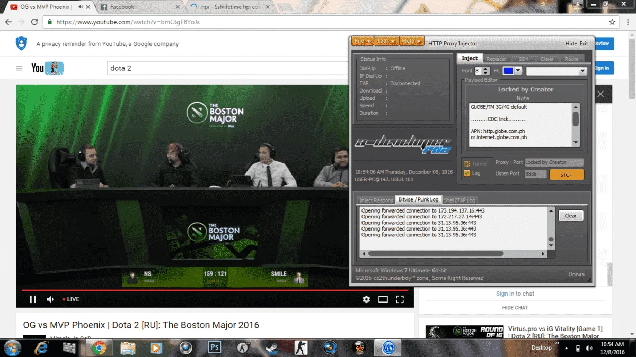Image resolution: width=636 pixels, height=357 pixels.
Task: Jump to LIVE indicator in player
Action: point(71,299)
